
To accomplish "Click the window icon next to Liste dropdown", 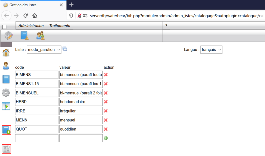I will [65, 49].
